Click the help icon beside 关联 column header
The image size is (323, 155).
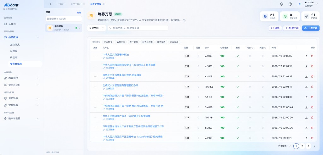pyautogui.click(x=265, y=48)
